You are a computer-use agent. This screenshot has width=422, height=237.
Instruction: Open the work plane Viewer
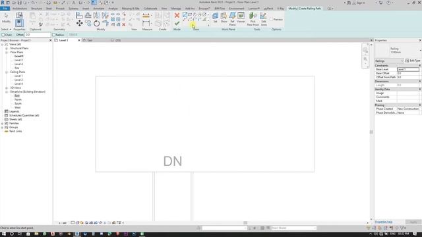[241, 18]
